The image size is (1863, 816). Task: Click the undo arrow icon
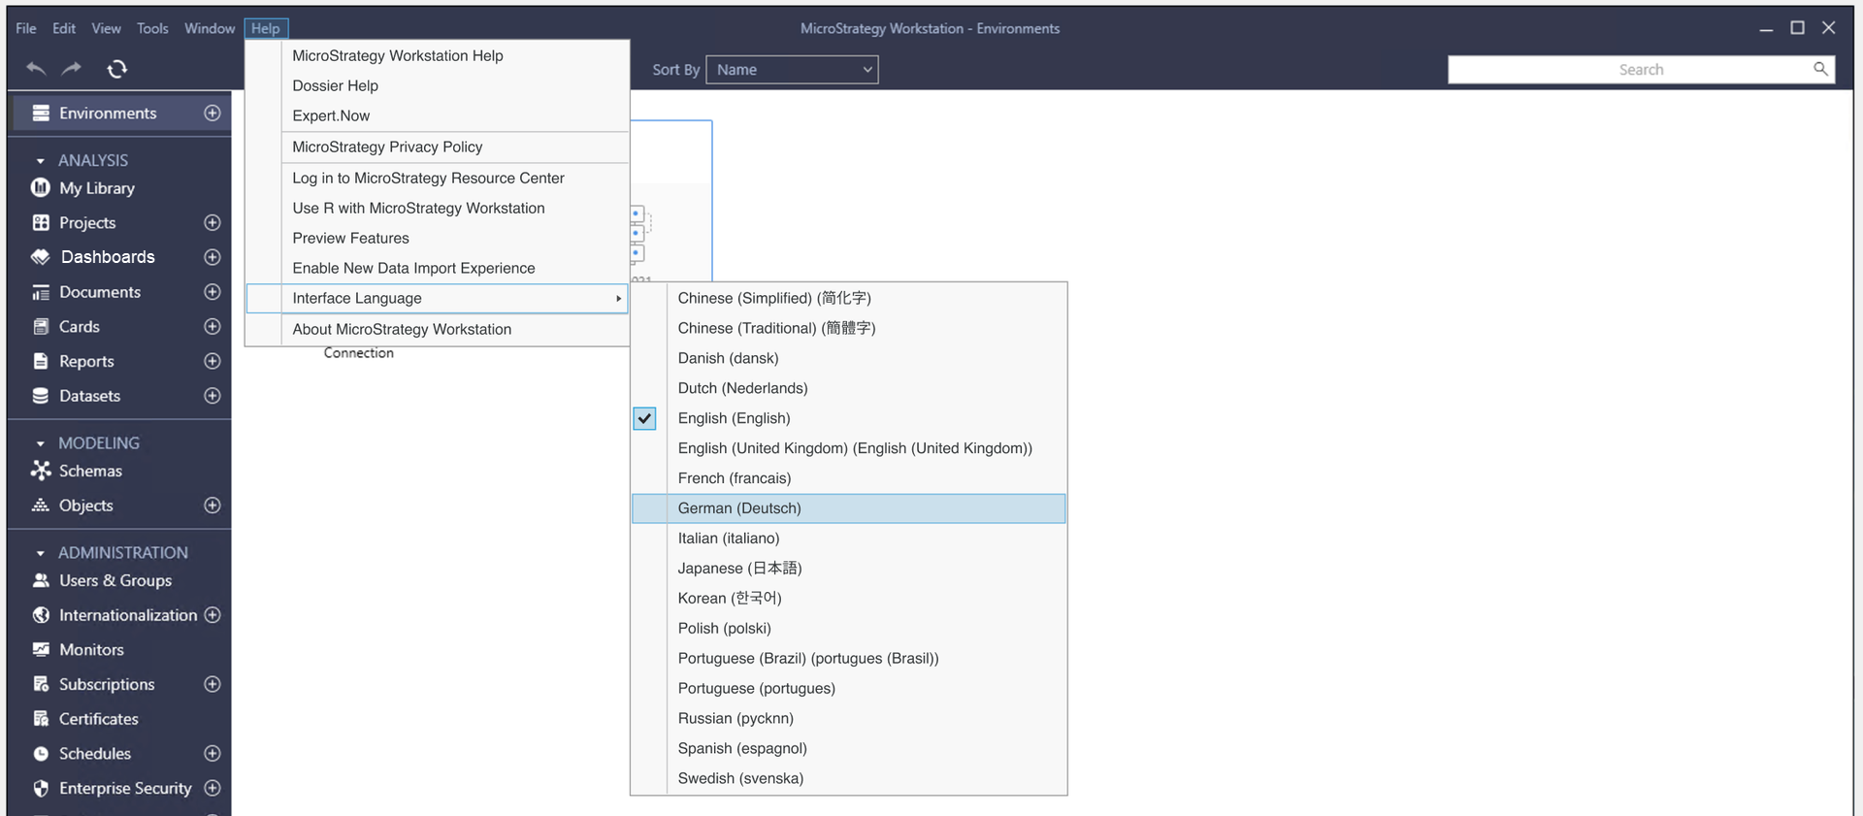click(36, 69)
